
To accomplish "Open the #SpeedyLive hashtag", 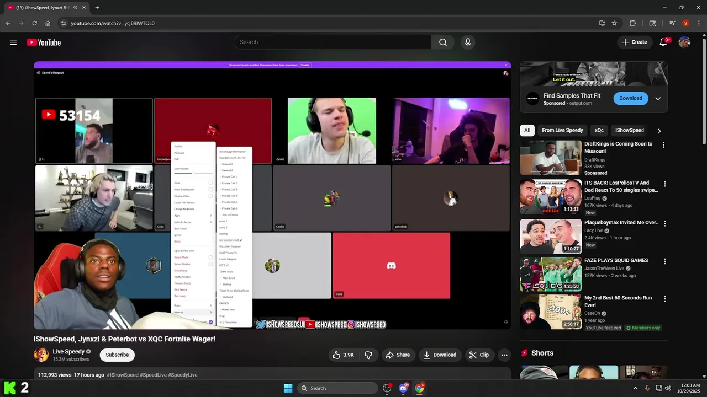I will [x=183, y=375].
